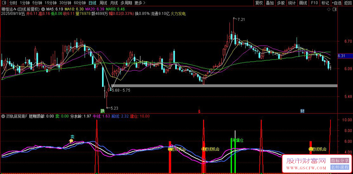This screenshot has width=353, height=174.
Task: Switch to 15分钟 period
Action: click(50, 3)
